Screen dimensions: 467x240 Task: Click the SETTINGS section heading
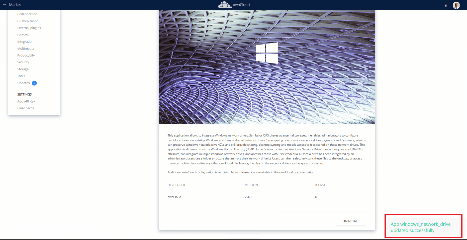(25, 95)
